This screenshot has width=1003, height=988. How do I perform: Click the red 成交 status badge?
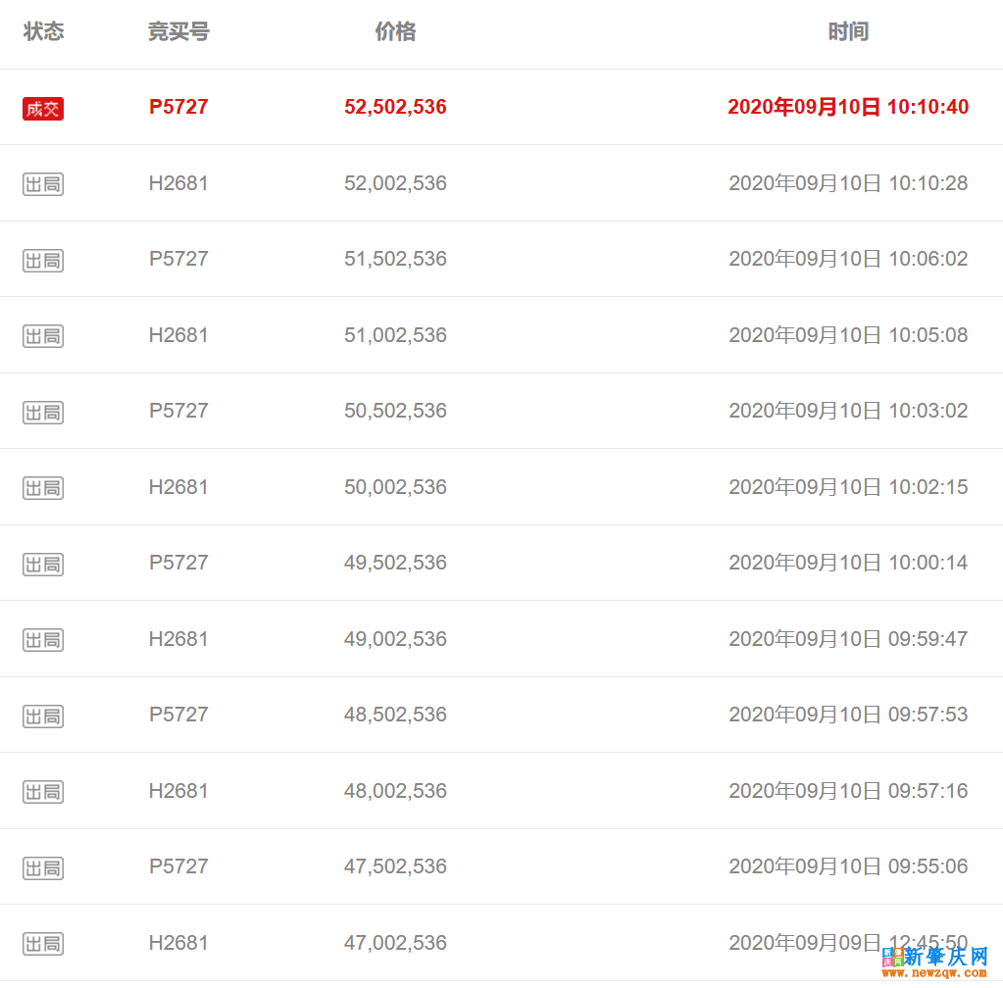pos(43,109)
